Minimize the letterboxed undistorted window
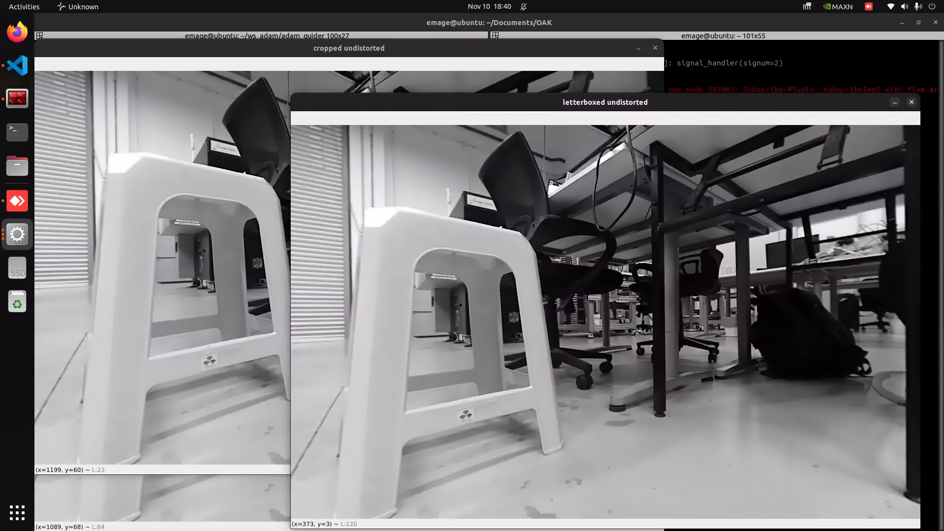The image size is (944, 531). 894,102
